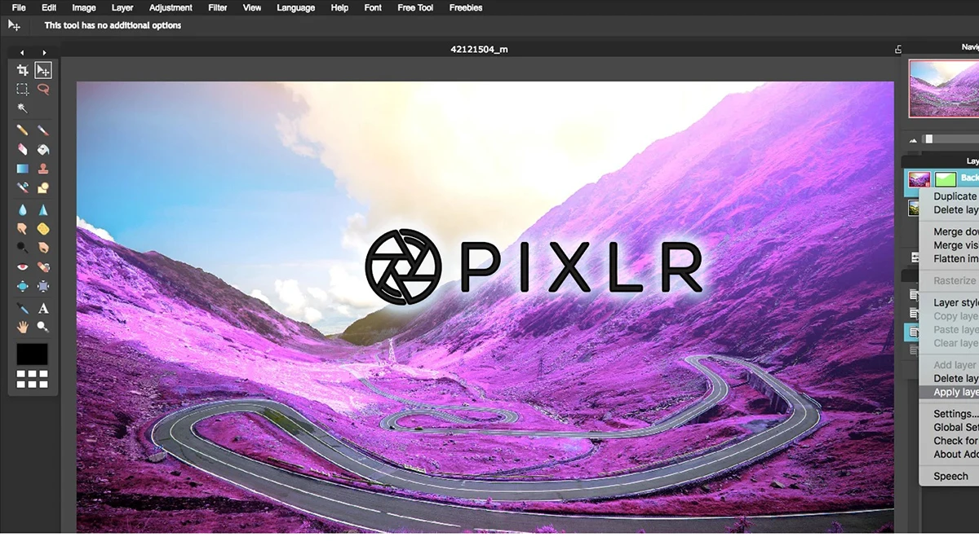
Task: Select the Pencil tool
Action: (x=23, y=130)
